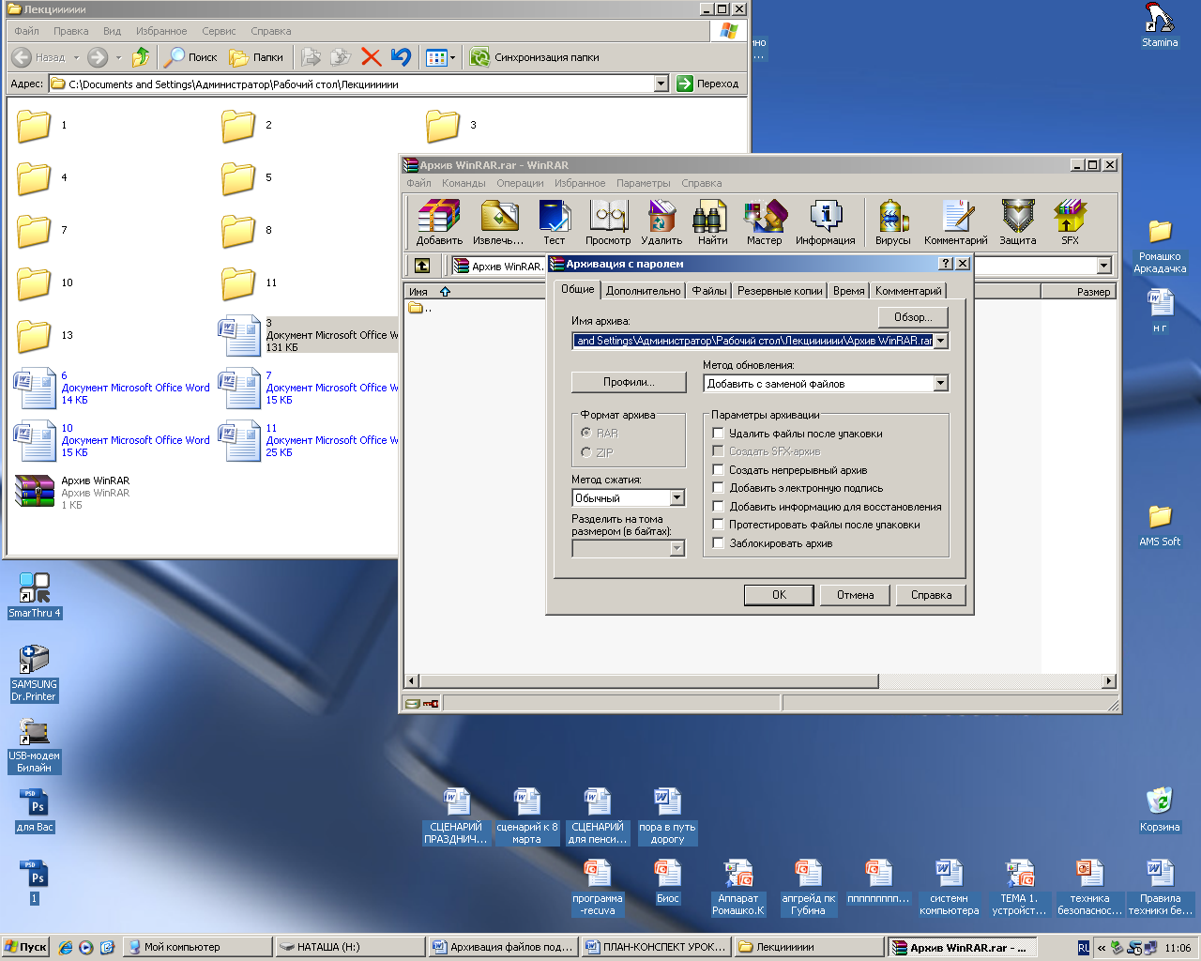The image size is (1201, 961).
Task: Select the Stamina desktop icon
Action: tap(1160, 25)
